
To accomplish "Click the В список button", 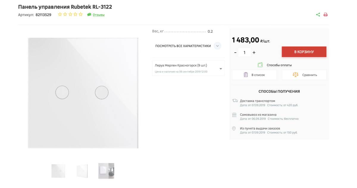I will coord(254,75).
